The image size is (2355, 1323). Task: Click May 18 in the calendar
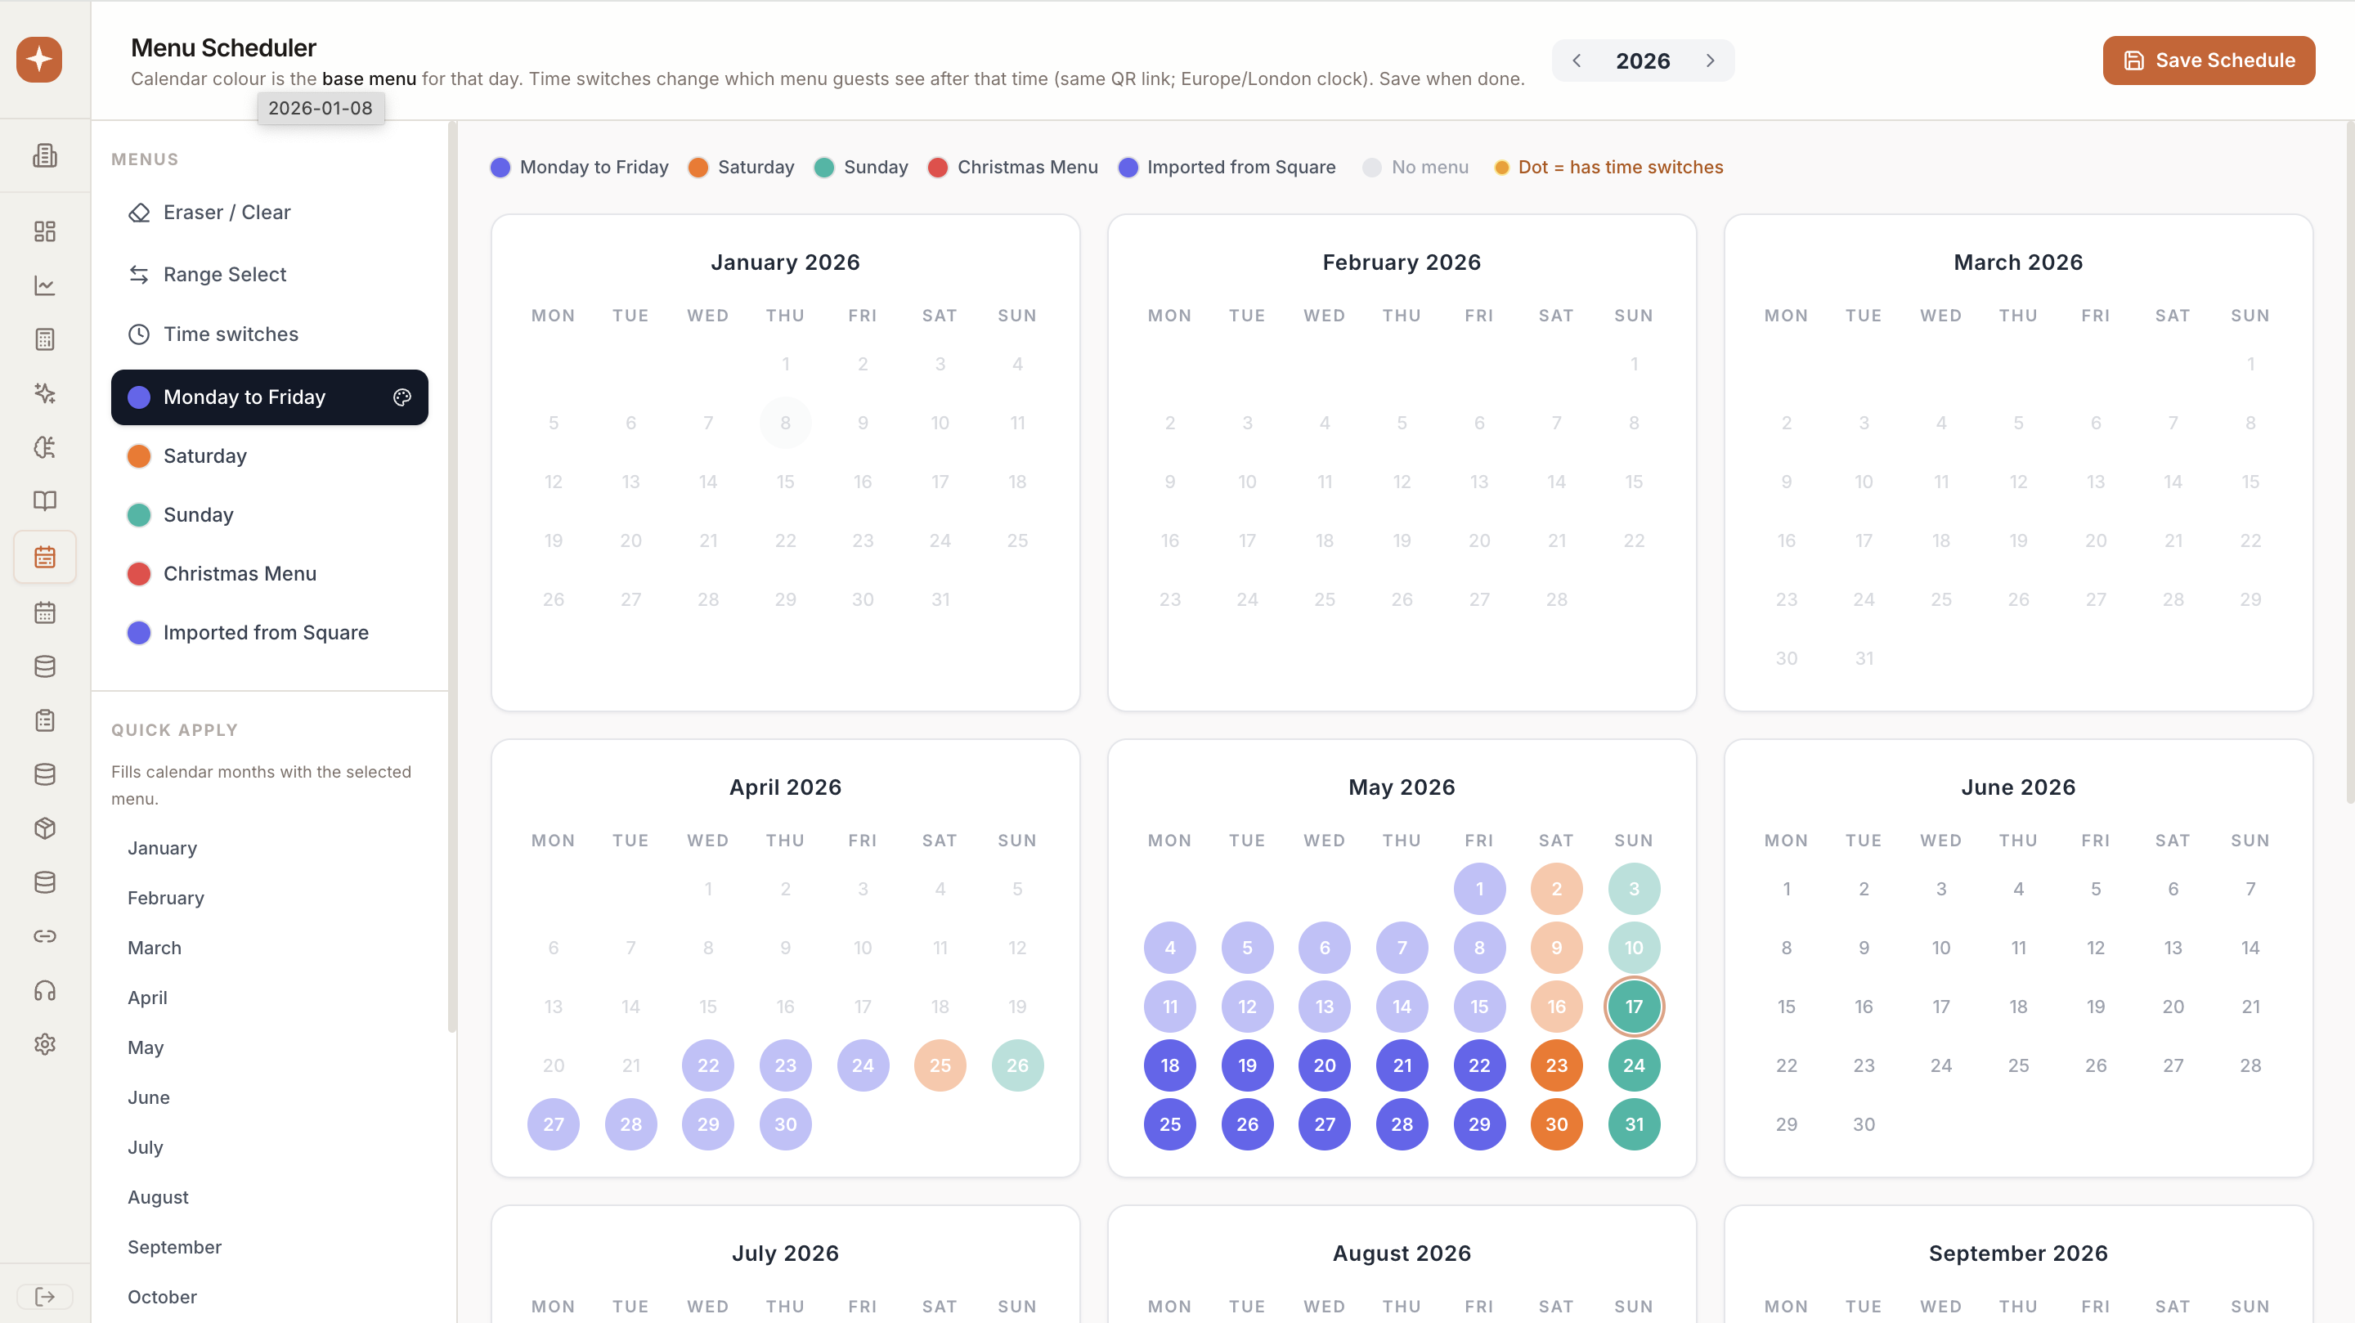[1170, 1065]
